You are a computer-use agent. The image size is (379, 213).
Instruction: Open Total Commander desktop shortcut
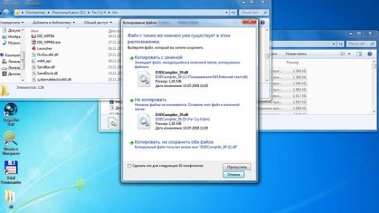pyautogui.click(x=11, y=172)
